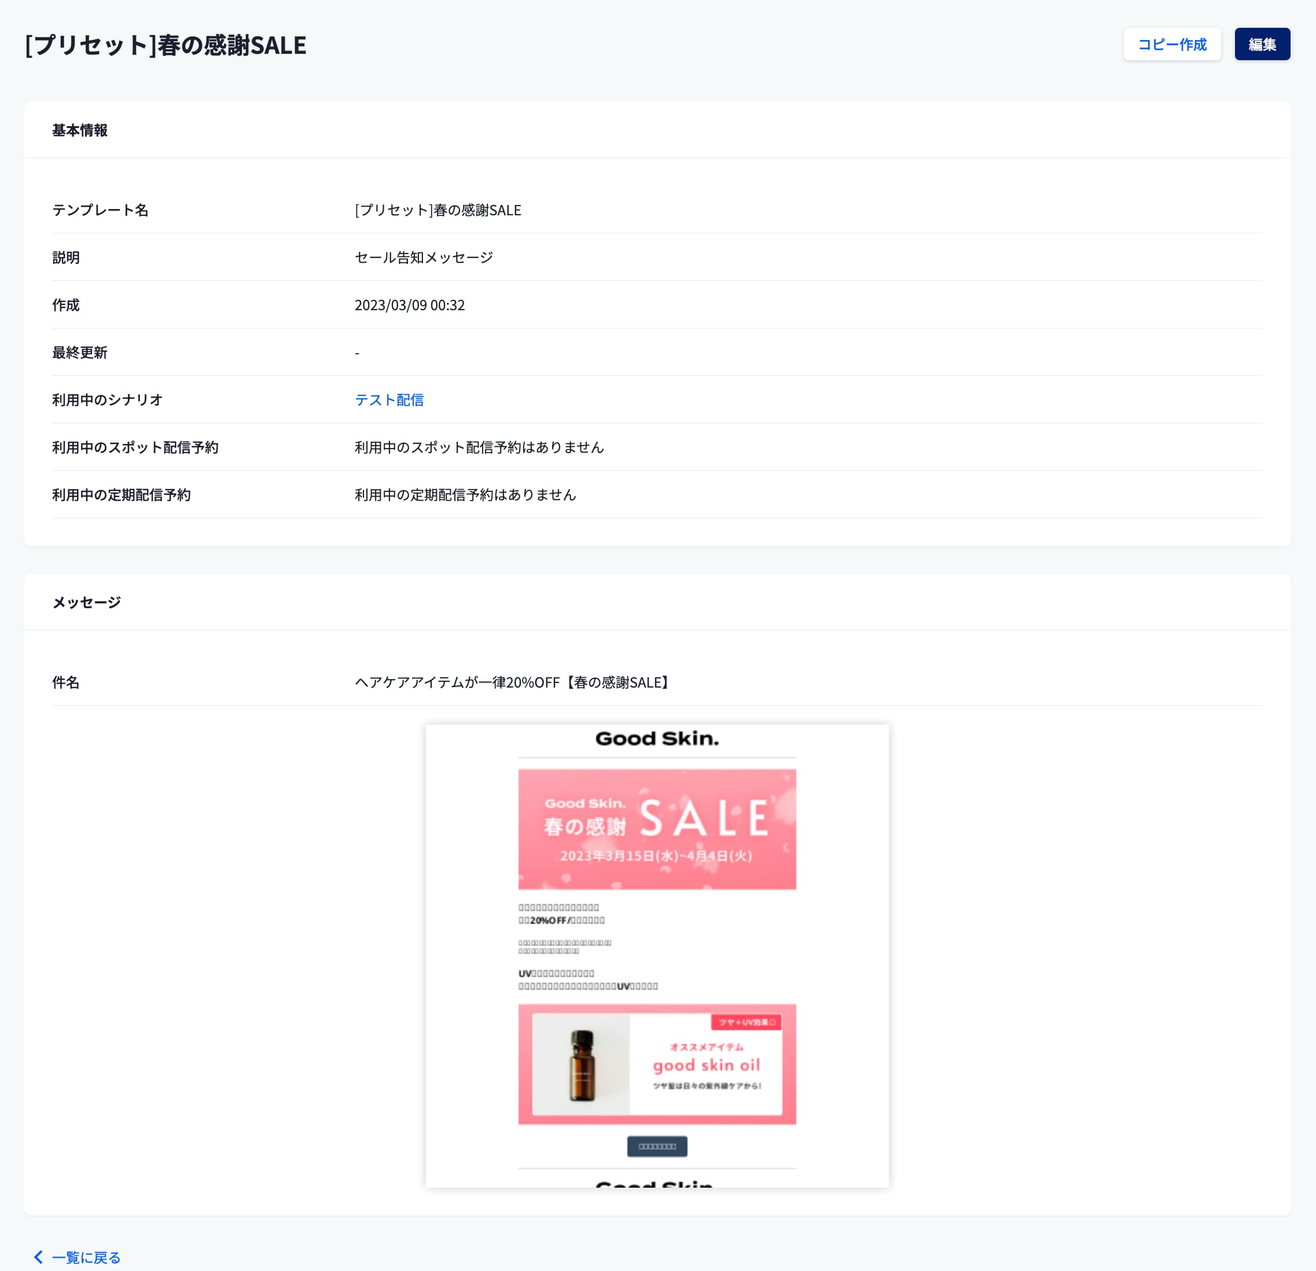The image size is (1316, 1271).
Task: Click the dark button in email preview
Action: [x=656, y=1146]
